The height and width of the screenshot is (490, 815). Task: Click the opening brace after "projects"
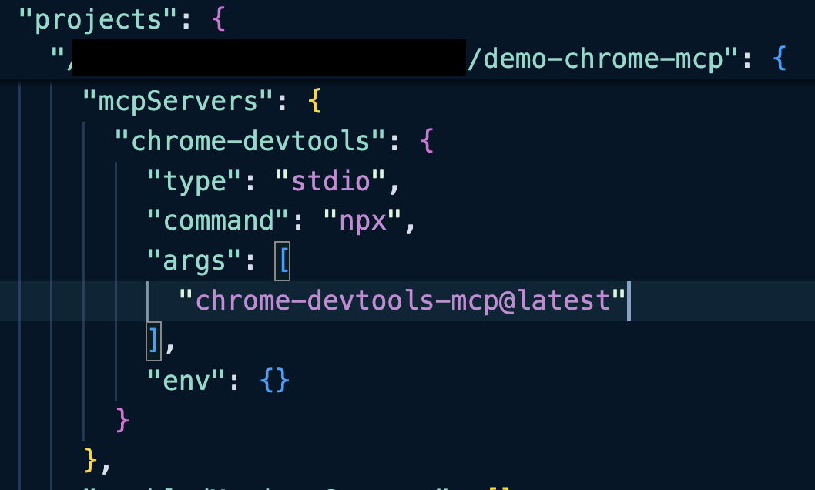(x=219, y=20)
